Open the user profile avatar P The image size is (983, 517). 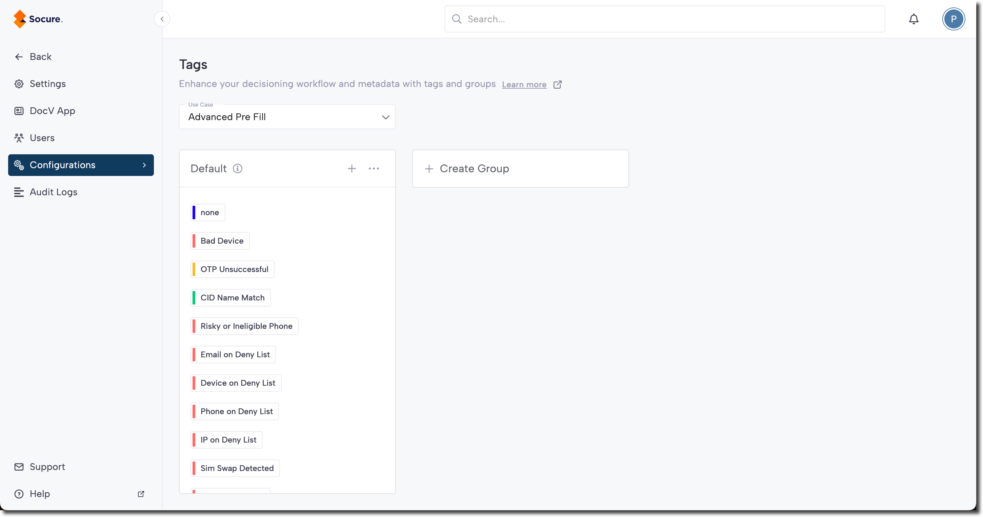[953, 19]
